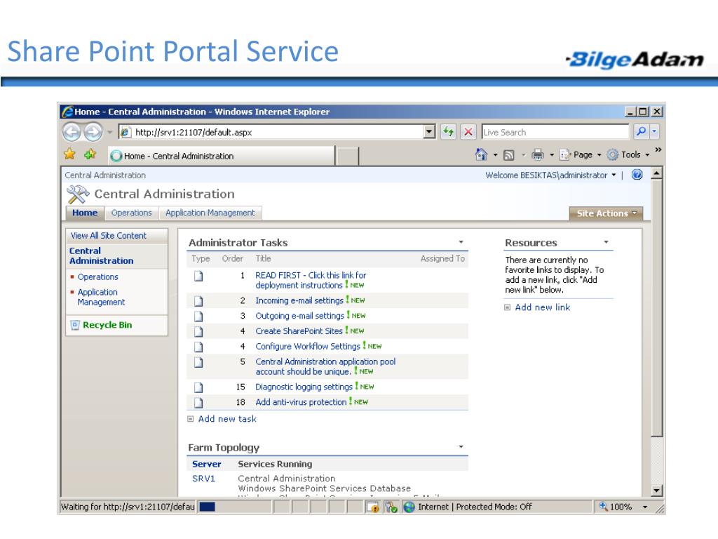The image size is (718, 539).
Task: Click the Add new link text
Action: [x=543, y=307]
